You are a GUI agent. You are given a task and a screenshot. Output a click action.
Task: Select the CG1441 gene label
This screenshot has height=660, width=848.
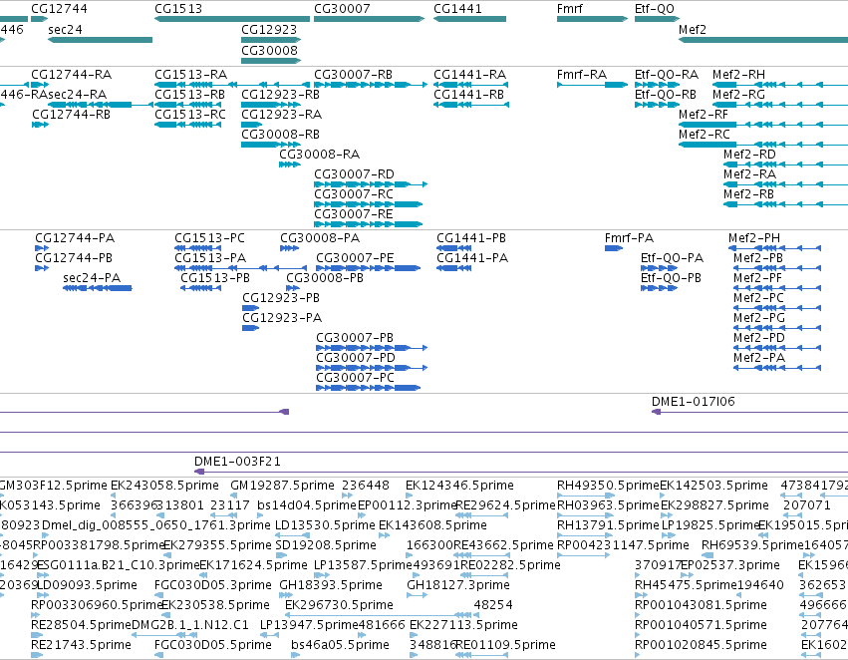tap(457, 9)
